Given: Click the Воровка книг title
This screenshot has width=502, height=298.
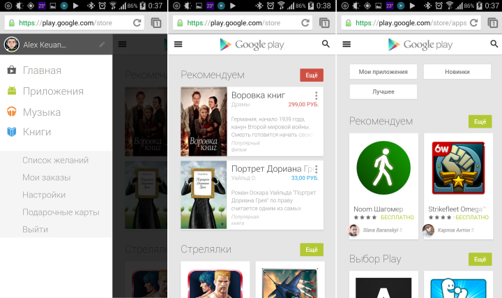Looking at the screenshot, I should pyautogui.click(x=258, y=95).
